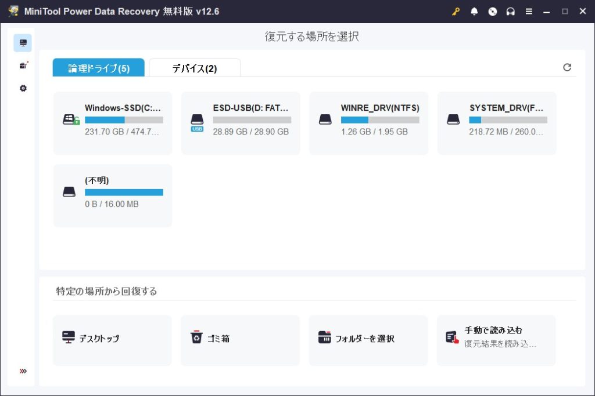Select the Windows-SSD(C:) drive
Viewport: 595px width, 396px height.
click(x=113, y=123)
